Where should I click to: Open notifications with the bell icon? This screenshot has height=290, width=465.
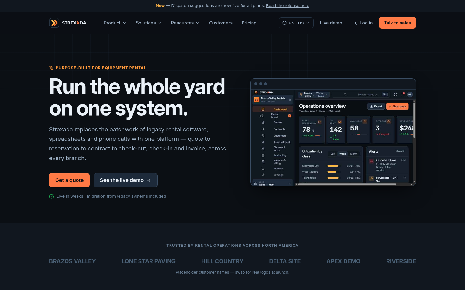click(403, 94)
